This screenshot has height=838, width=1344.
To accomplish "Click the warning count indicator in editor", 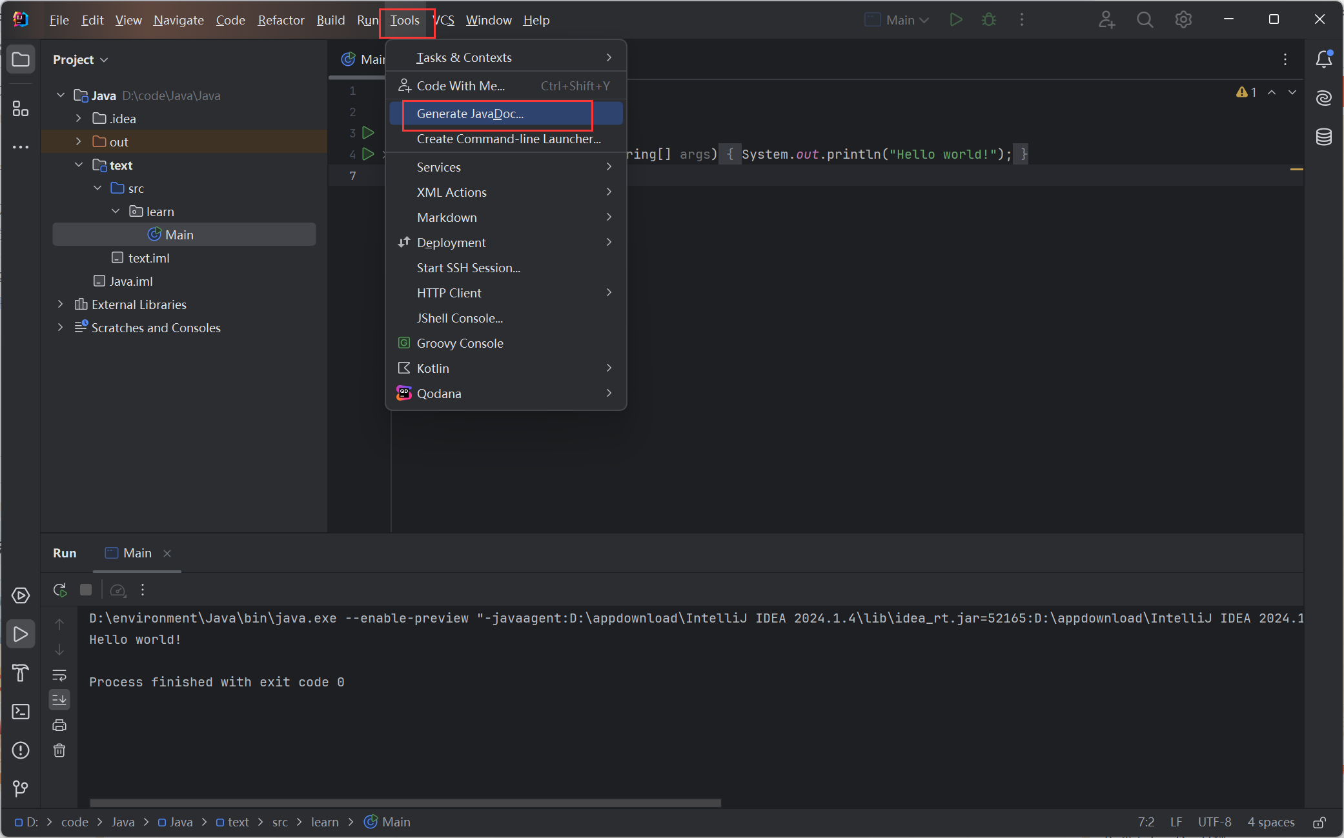I will pos(1246,92).
